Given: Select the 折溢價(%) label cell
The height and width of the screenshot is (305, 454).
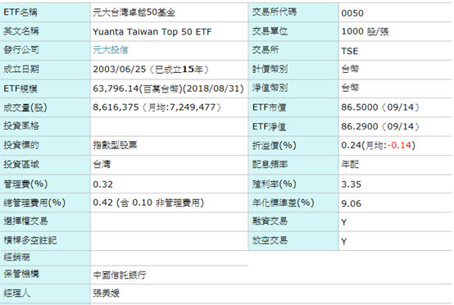Looking at the screenshot, I should pyautogui.click(x=293, y=145).
